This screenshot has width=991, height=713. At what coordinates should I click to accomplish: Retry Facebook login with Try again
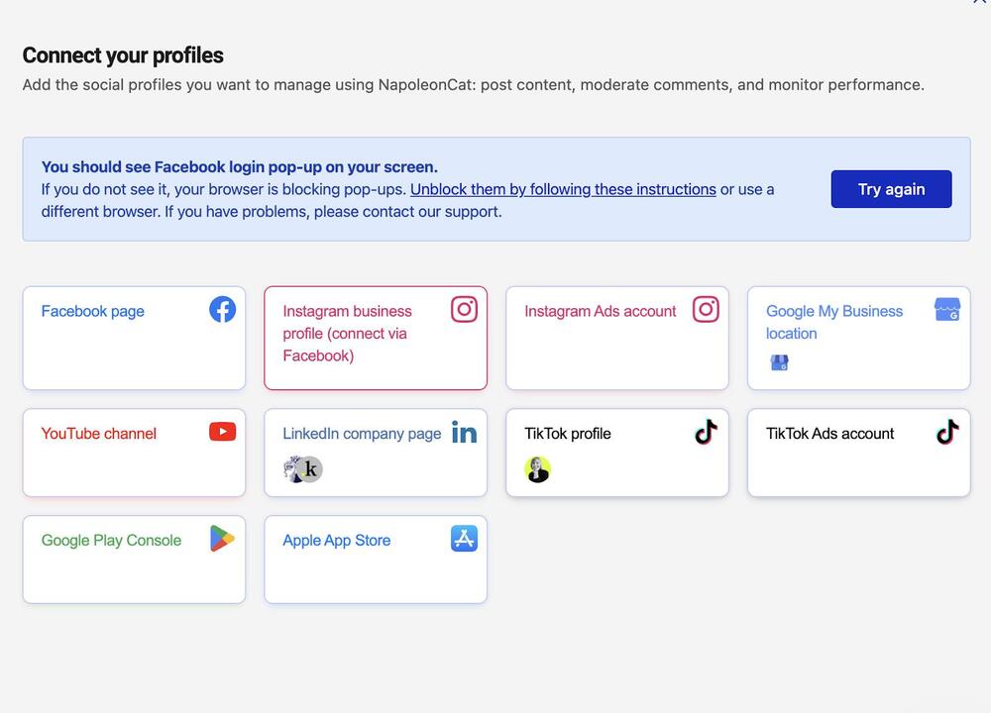click(891, 189)
